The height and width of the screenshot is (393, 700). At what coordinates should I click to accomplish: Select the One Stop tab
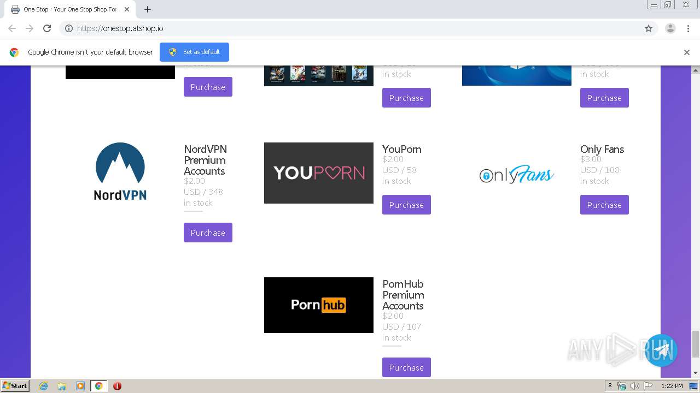[x=70, y=9]
